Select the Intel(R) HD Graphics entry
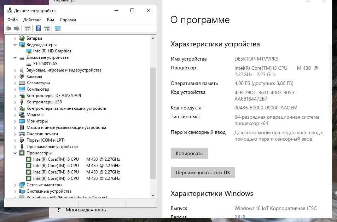The height and width of the screenshot is (222, 337). (x=52, y=51)
